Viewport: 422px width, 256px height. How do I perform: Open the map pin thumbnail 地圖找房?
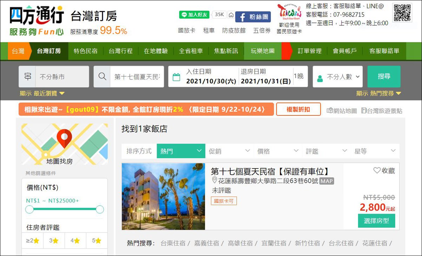[x=64, y=144]
